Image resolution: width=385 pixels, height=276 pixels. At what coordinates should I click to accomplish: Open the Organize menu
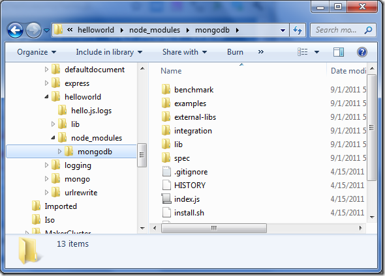tap(37, 52)
